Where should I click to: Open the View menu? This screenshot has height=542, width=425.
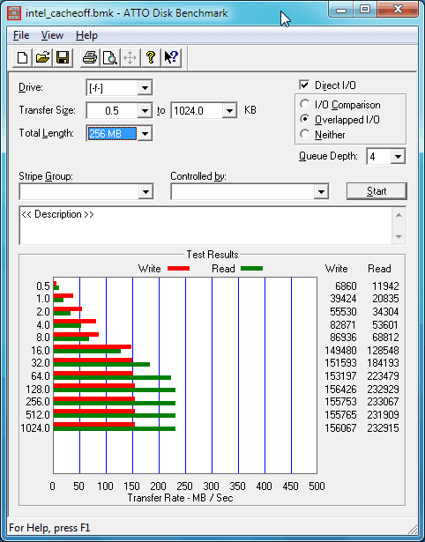pyautogui.click(x=52, y=35)
